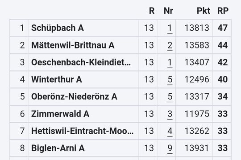The height and width of the screenshot is (160, 241).
Task: Click Nr link 2 for Mättenwil-Brittnau A
Action: coord(170,45)
